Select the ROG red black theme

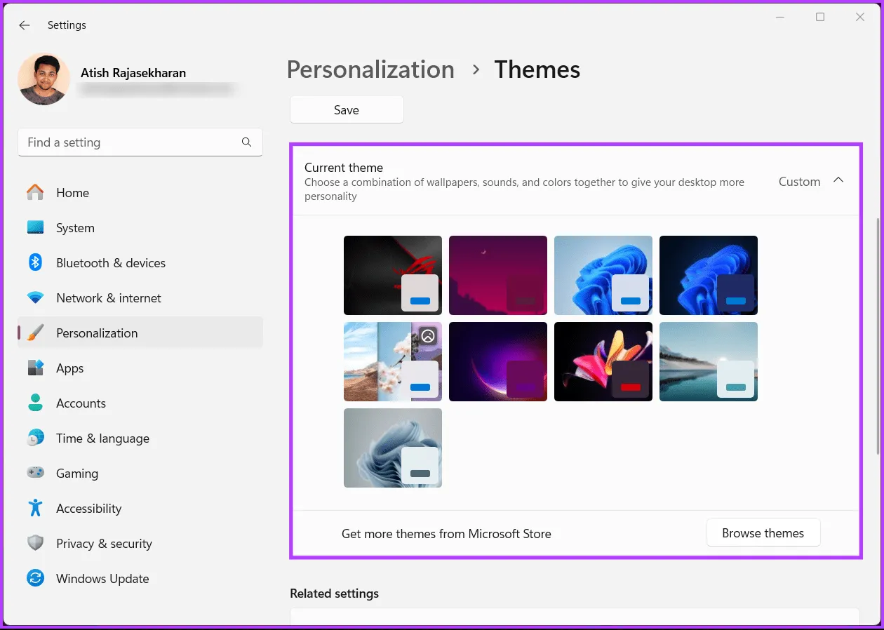pos(392,275)
